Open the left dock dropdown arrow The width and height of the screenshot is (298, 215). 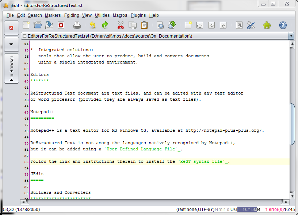pyautogui.click(x=11, y=44)
